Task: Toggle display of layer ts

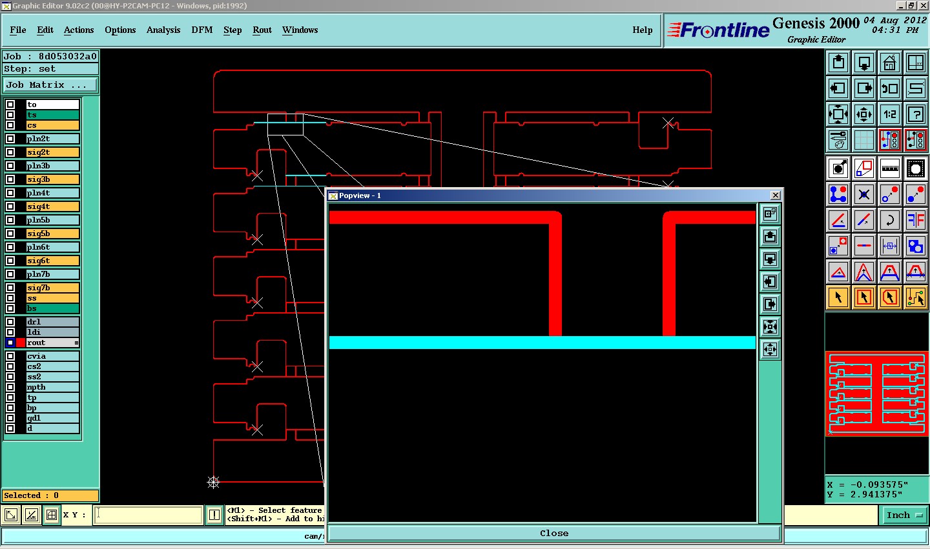Action: [10, 115]
